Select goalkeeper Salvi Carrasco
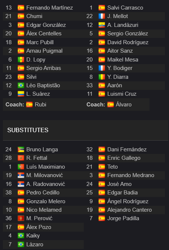This screenshot has width=169, height=250. (x=125, y=8)
